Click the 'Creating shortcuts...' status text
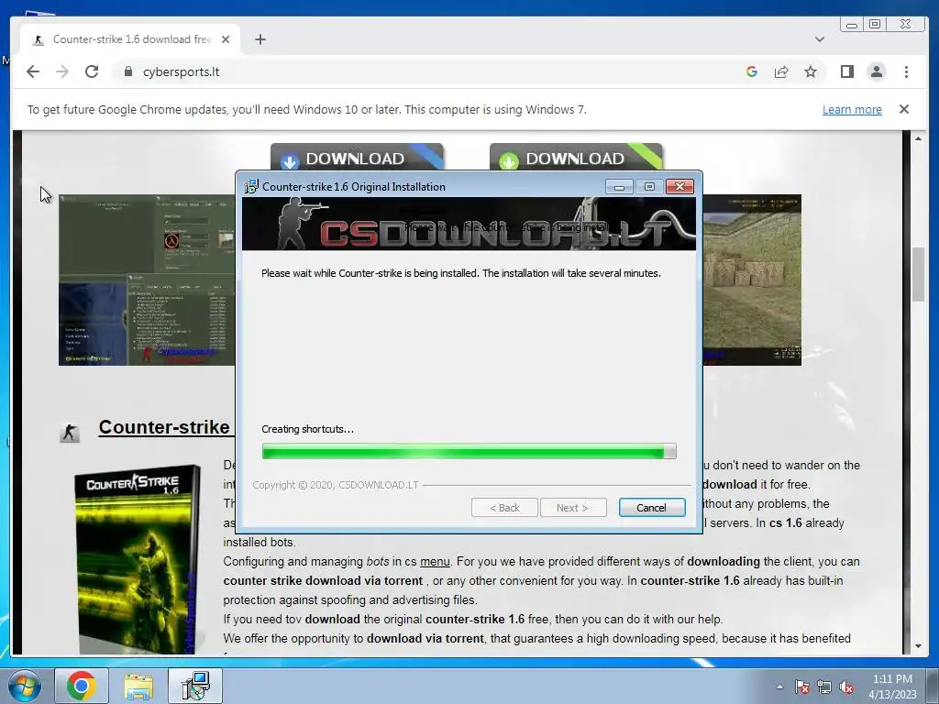This screenshot has height=704, width=939. [307, 429]
